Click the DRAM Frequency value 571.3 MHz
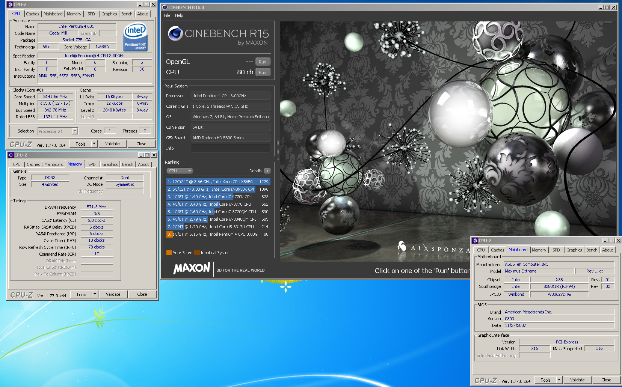The width and height of the screenshot is (622, 387). (x=97, y=207)
